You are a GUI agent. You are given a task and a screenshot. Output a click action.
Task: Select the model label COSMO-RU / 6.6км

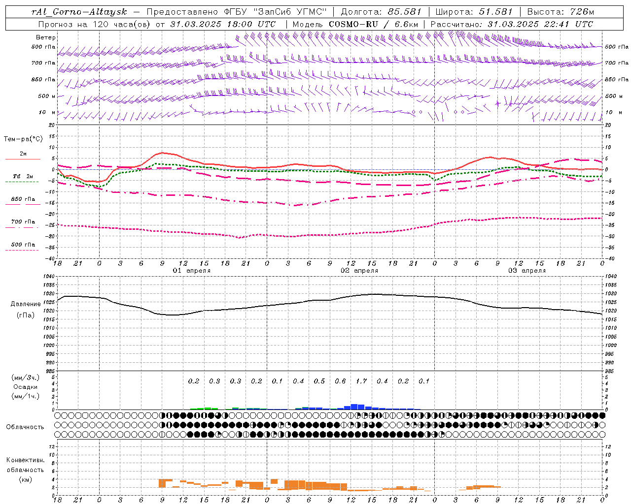click(x=374, y=24)
